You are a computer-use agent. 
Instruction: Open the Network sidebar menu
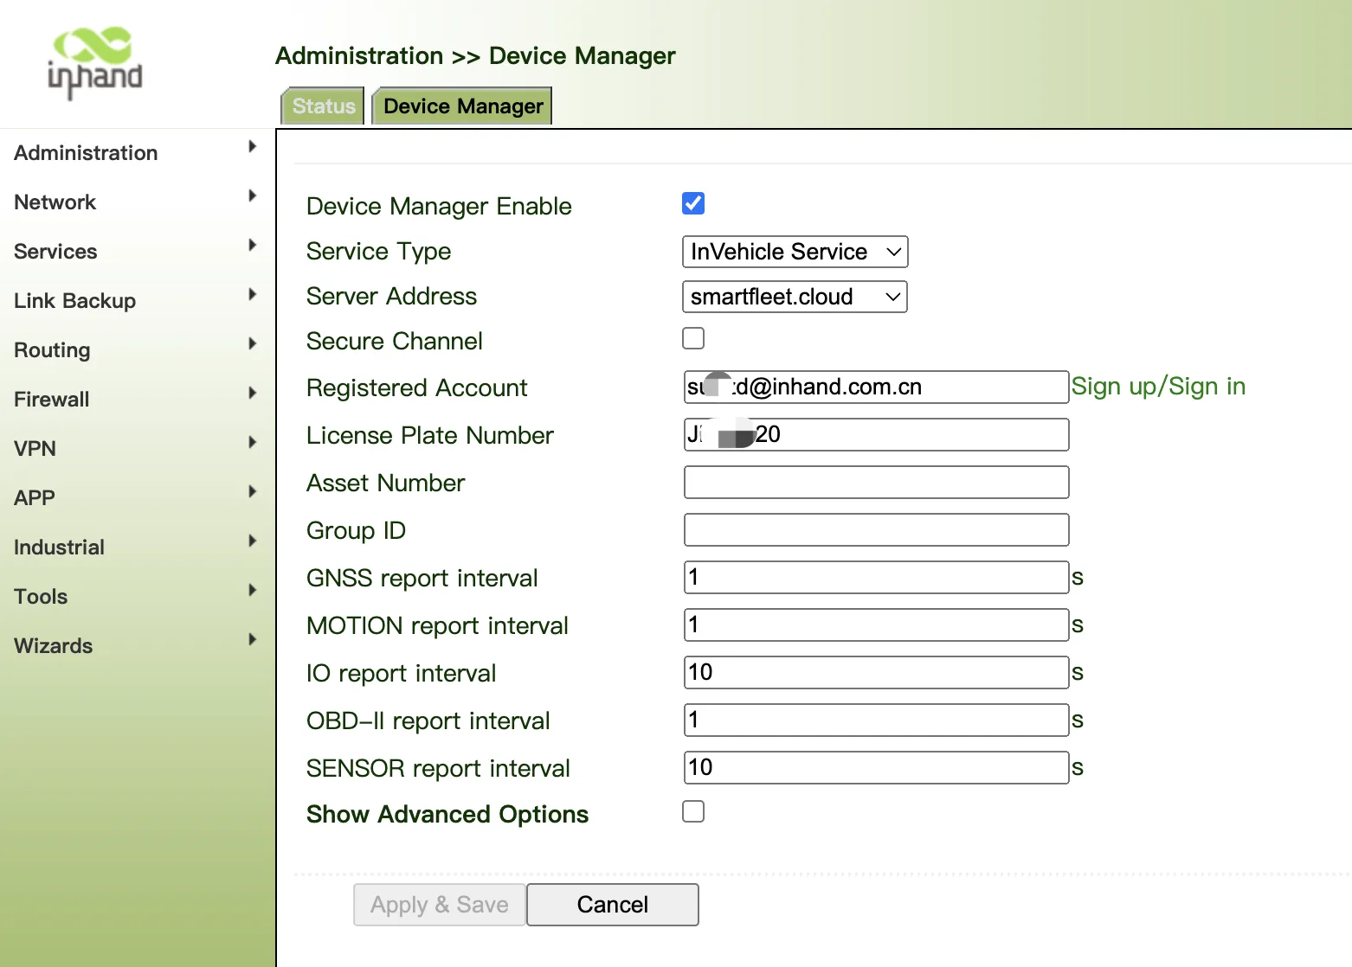[55, 202]
